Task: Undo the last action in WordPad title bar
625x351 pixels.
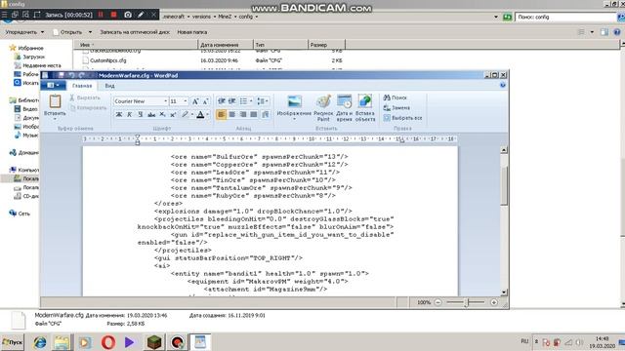Action: point(71,75)
